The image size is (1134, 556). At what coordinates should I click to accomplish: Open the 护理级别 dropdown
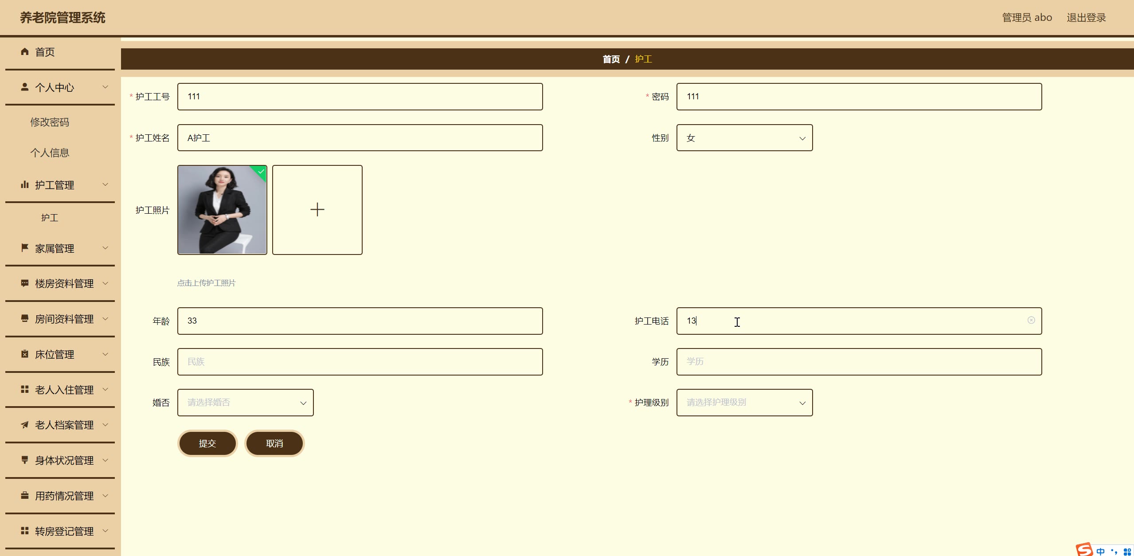744,403
